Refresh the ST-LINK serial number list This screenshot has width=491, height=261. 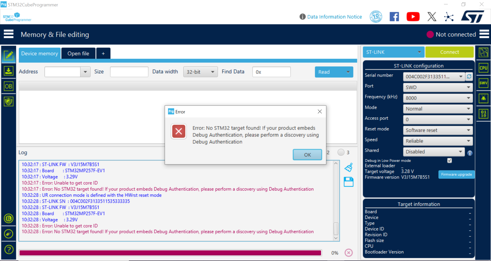pyautogui.click(x=469, y=77)
